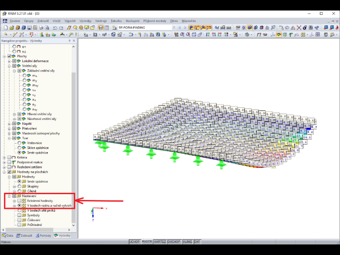The width and height of the screenshot is (340, 255).
Task: Toggle the OUCHOP status bar button
Action: [x=174, y=242]
